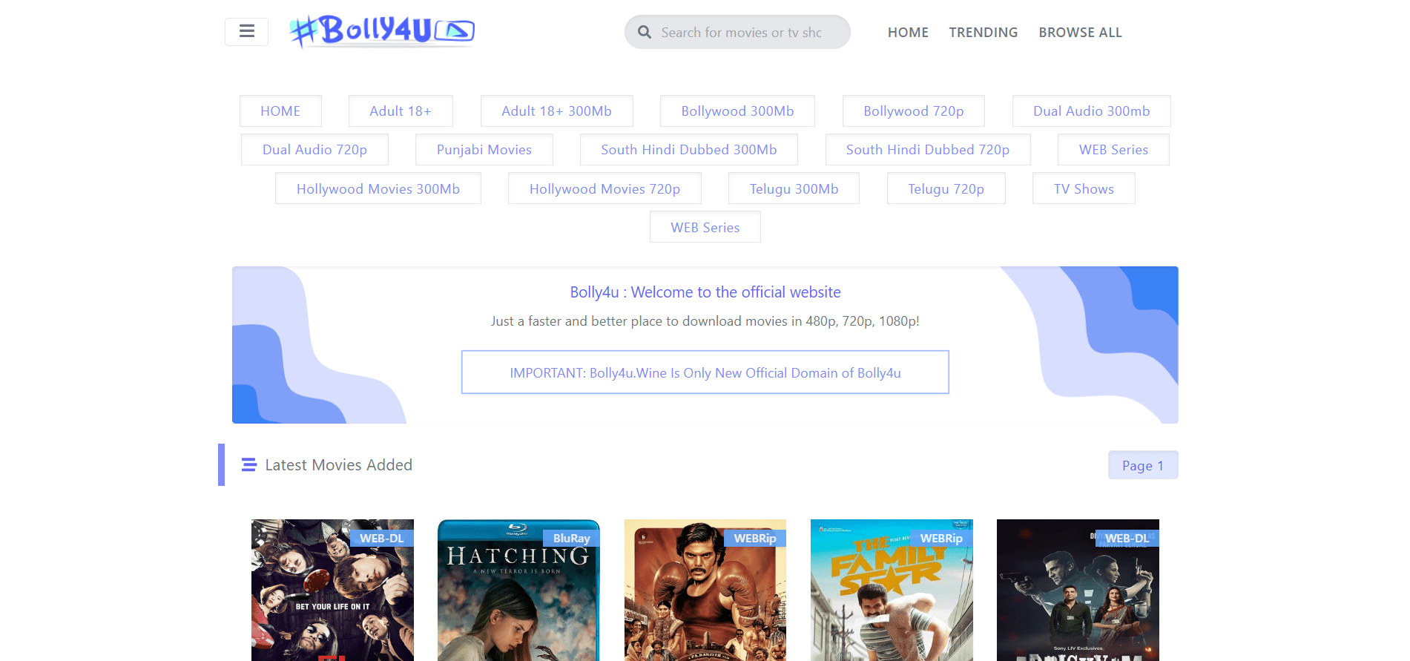This screenshot has width=1410, height=661.
Task: Open the dark WEB-DL poster with gunman
Action: [x=1078, y=590]
